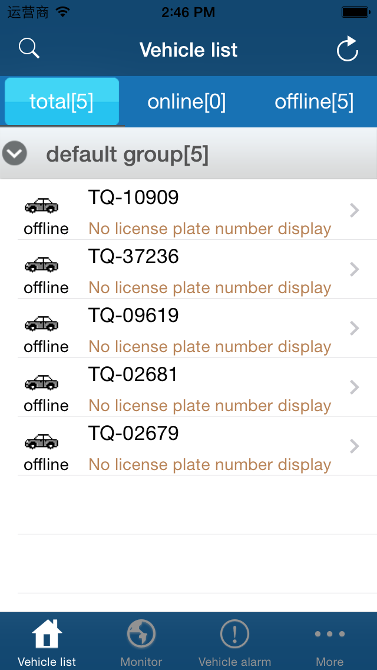Select the Vehicle list home icon
The image size is (377, 670).
[x=47, y=635]
